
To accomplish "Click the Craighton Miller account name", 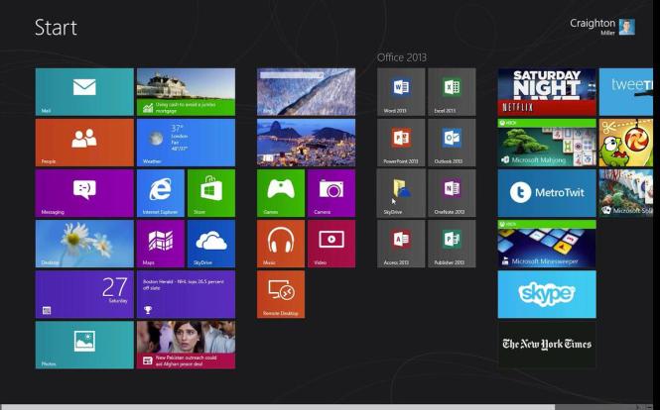I will [x=593, y=26].
